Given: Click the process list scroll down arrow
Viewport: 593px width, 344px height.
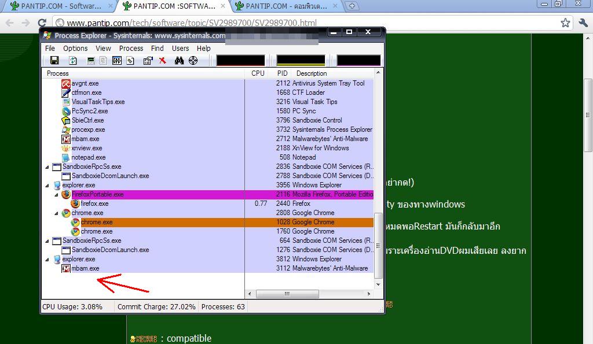Looking at the screenshot, I should coord(378,284).
